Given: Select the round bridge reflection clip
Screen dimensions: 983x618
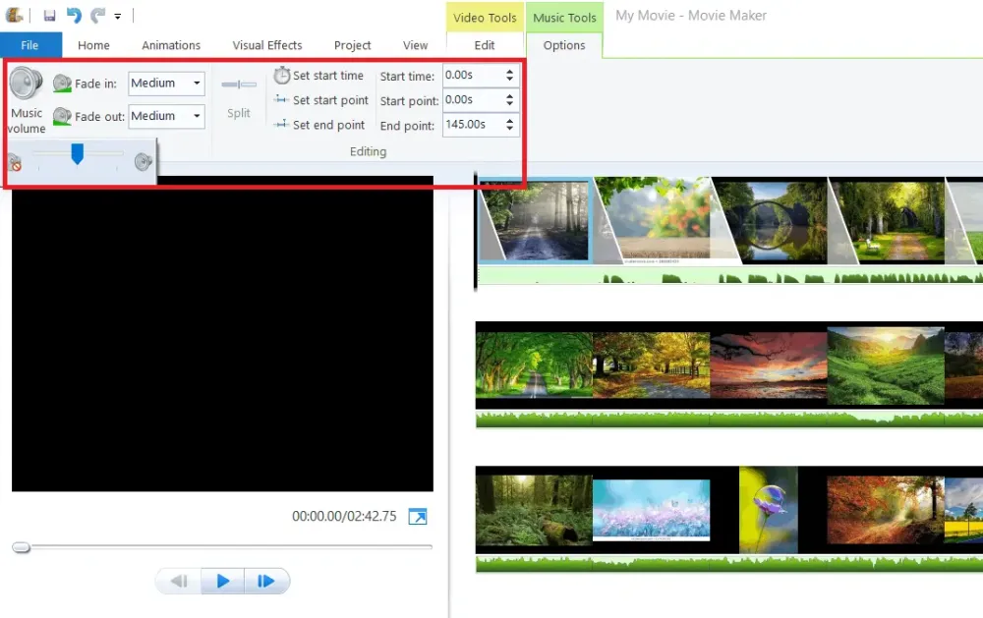Looking at the screenshot, I should [770, 221].
